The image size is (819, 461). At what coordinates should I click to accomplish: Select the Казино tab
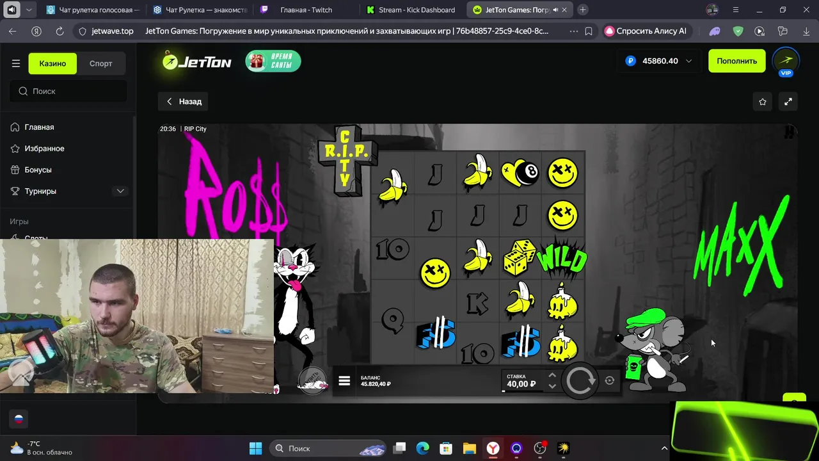click(52, 63)
